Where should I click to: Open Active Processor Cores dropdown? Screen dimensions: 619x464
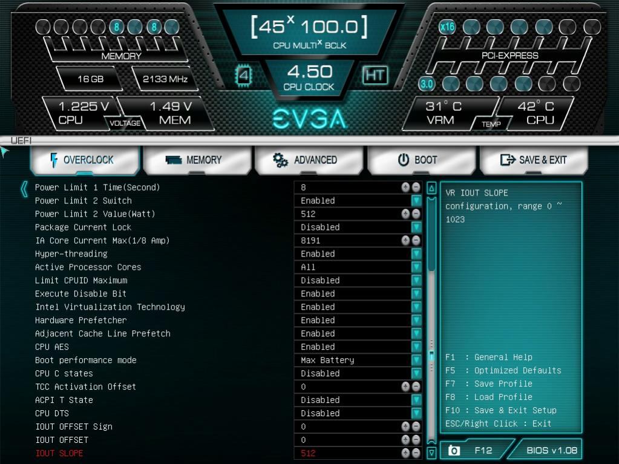[x=416, y=267]
